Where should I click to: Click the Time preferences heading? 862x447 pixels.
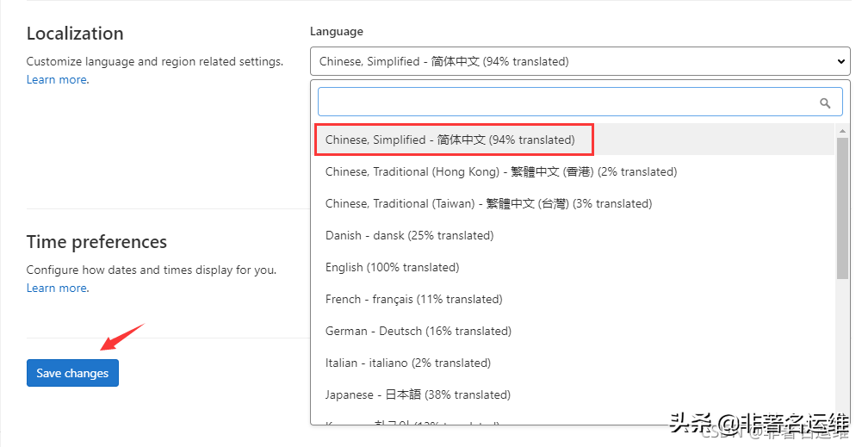point(96,242)
